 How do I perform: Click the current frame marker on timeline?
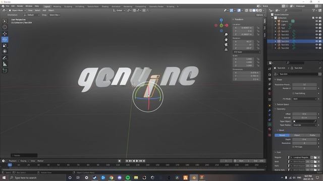pos(10,165)
